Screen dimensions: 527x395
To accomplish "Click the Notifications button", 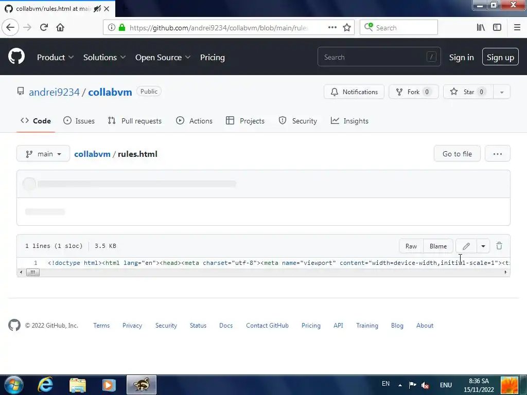I will click(x=354, y=92).
